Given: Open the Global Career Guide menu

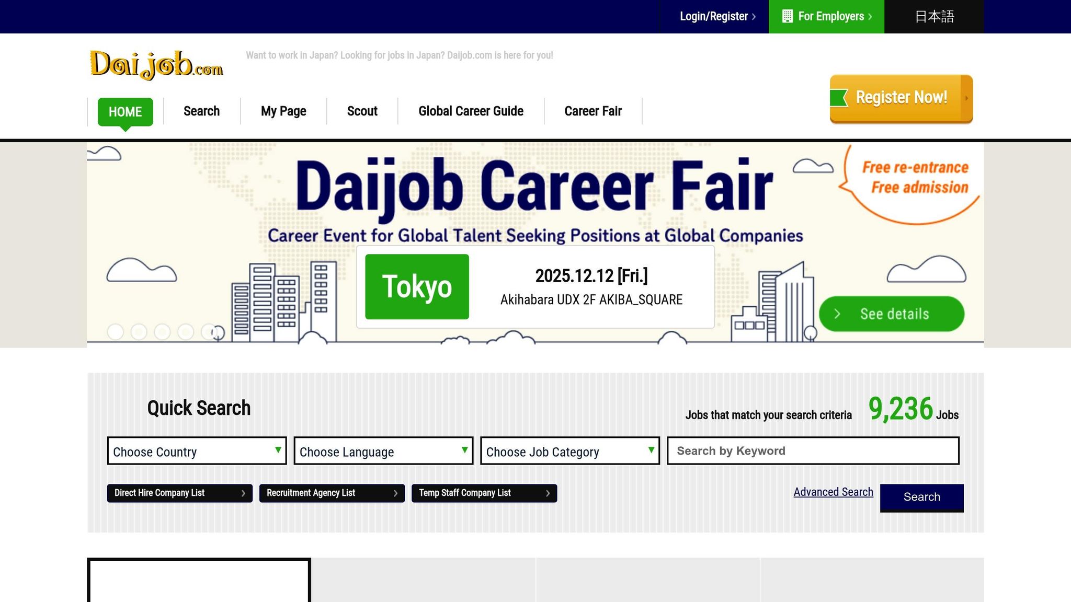Looking at the screenshot, I should pyautogui.click(x=471, y=111).
